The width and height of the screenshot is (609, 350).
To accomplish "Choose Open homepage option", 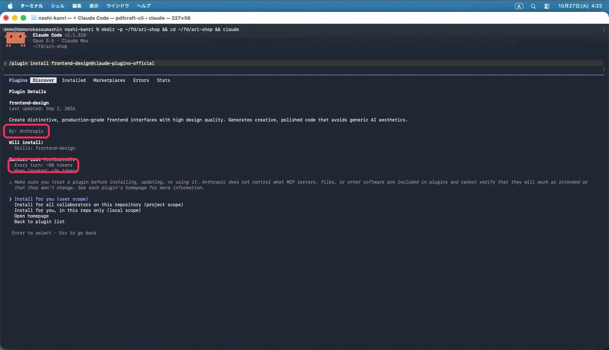I will tap(32, 216).
